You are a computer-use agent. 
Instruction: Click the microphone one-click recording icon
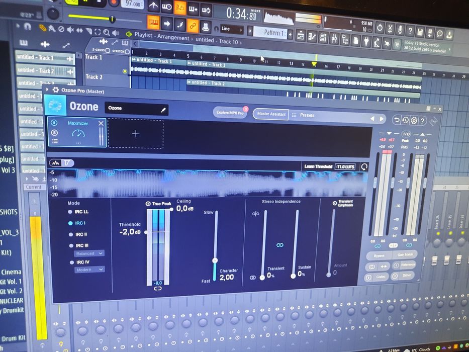click(x=400, y=30)
